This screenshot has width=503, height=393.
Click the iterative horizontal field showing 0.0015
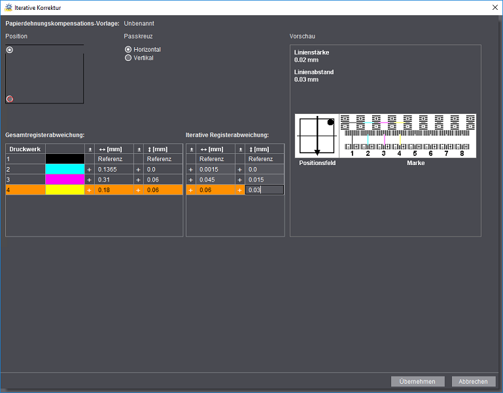[x=215, y=170]
